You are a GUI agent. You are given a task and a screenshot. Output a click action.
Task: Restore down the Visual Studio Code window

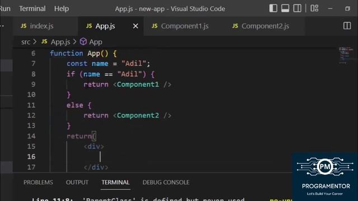[347, 9]
